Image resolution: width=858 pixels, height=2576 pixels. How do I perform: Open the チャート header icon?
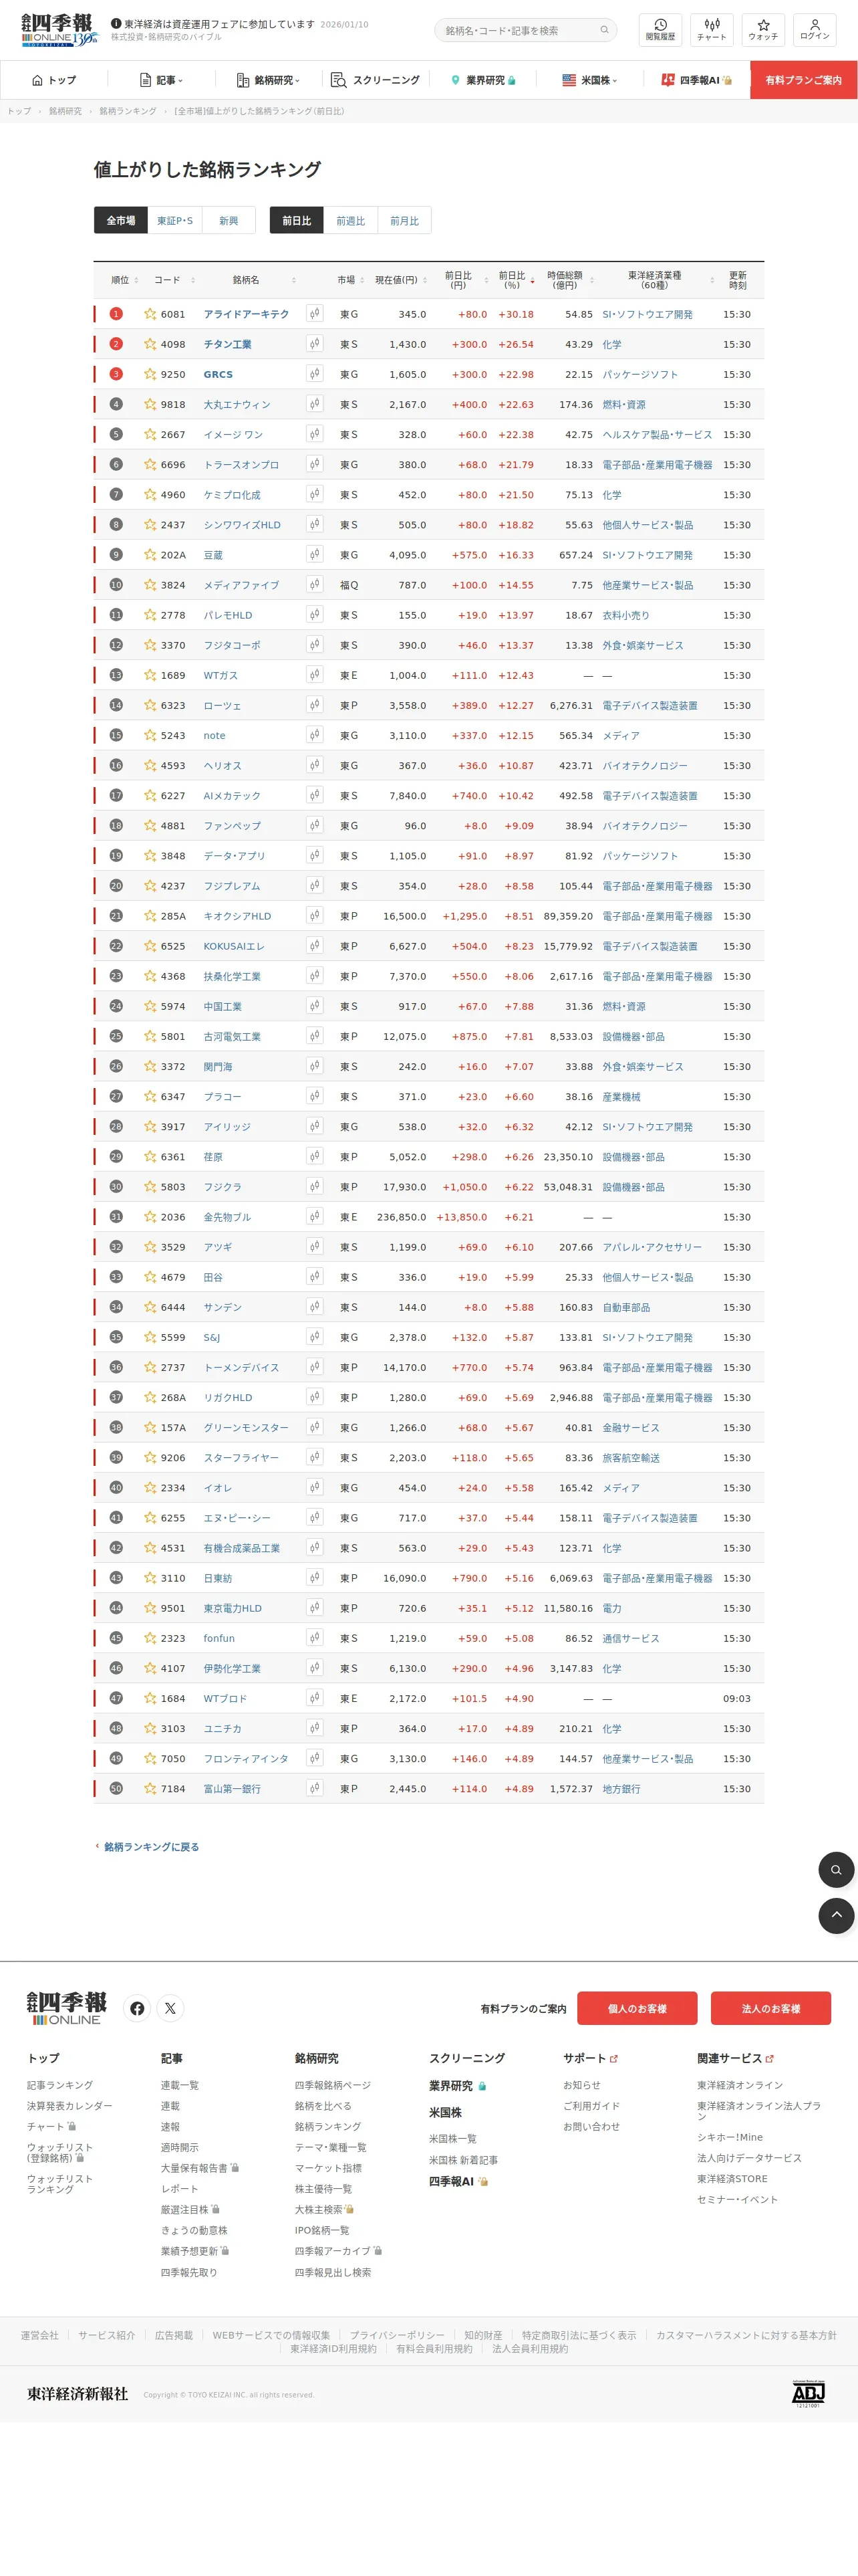tap(711, 30)
